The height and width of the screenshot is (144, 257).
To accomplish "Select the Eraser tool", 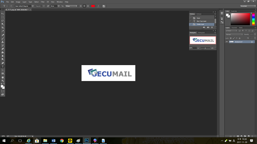I will pos(3,49).
